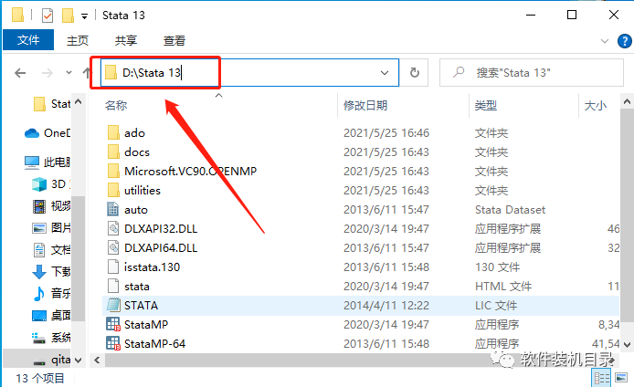634x387 pixels.
Task: Open Pictures (图片) icon in sidebar
Action: pyautogui.click(x=39, y=228)
